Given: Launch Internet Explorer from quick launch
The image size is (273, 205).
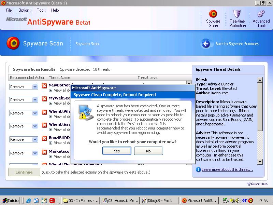Looking at the screenshot, I should [29, 201].
